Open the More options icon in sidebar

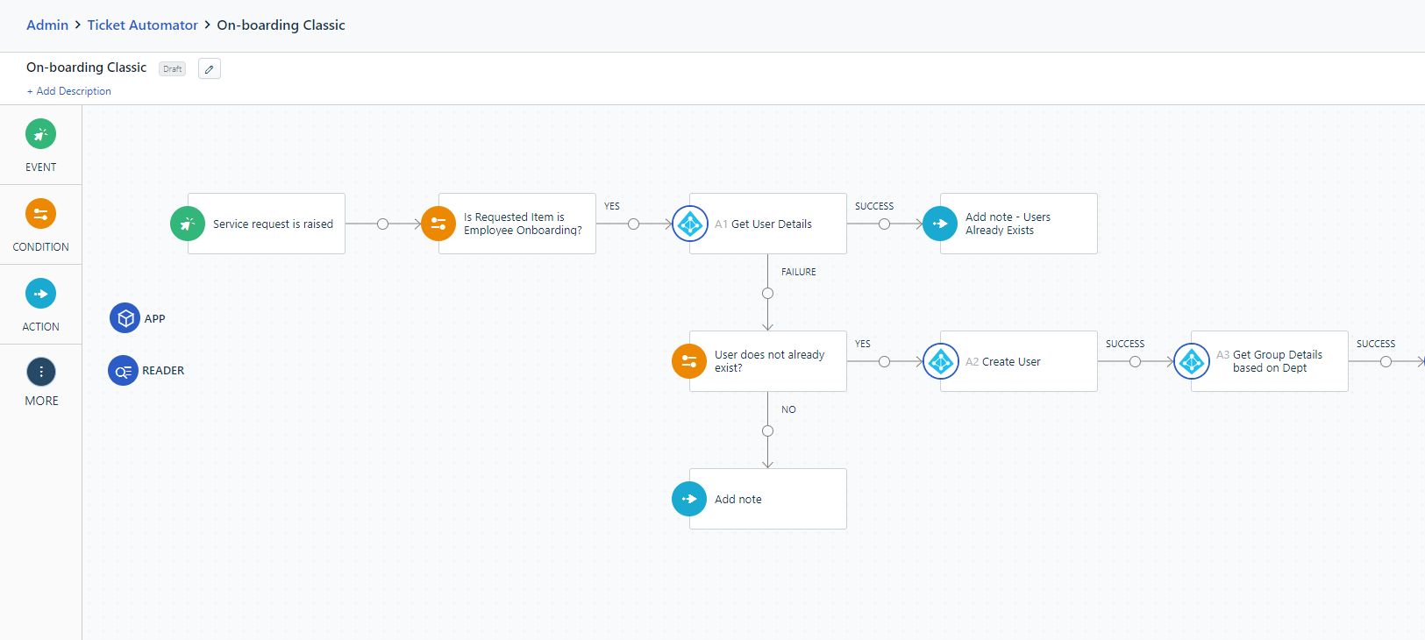click(x=41, y=372)
